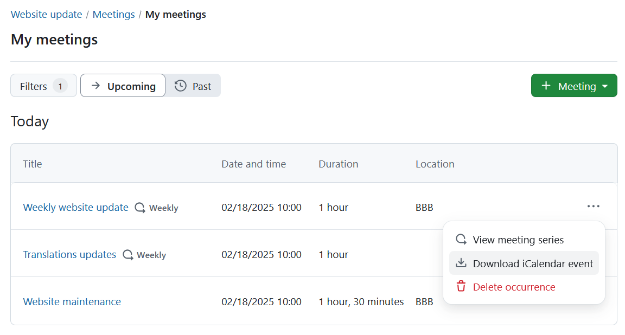
Task: Click the series icon beside View meeting series
Action: pos(461,239)
